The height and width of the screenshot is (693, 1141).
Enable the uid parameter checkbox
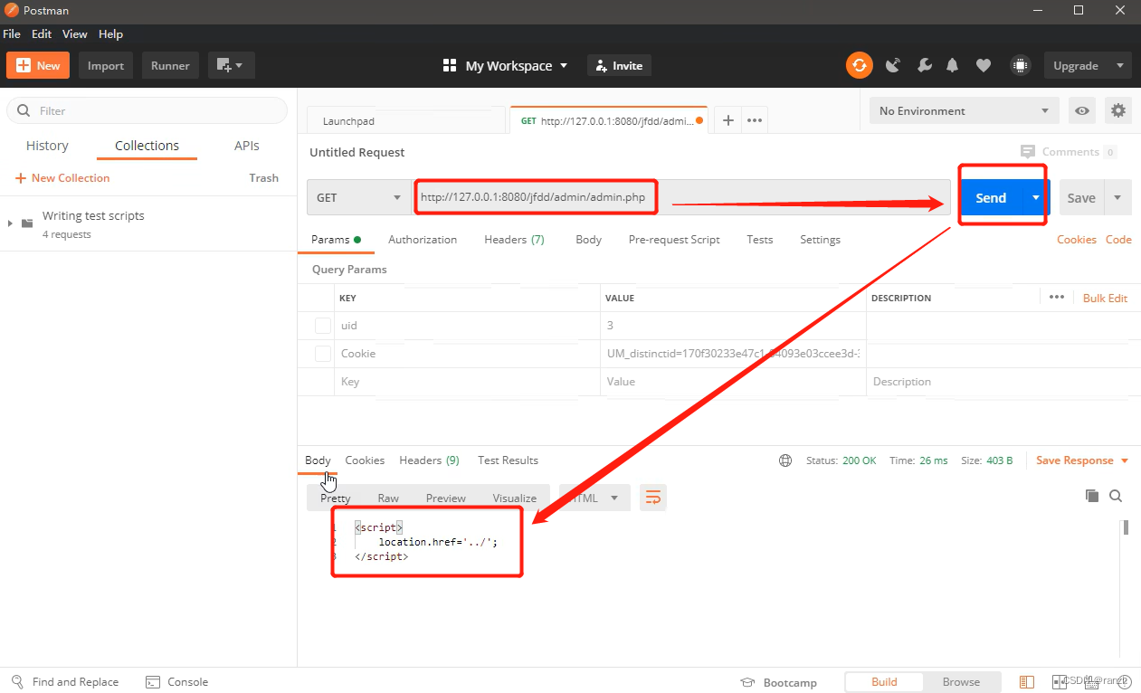(x=322, y=326)
